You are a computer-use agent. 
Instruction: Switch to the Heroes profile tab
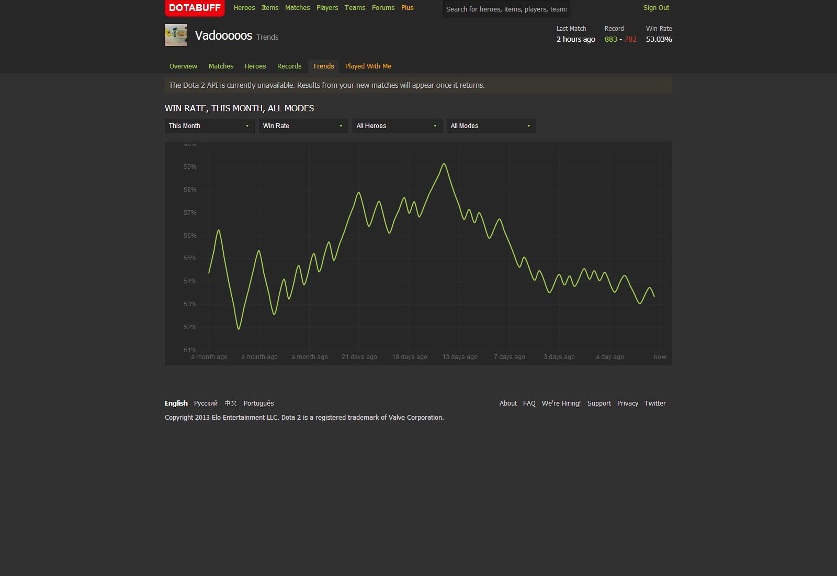pos(255,66)
